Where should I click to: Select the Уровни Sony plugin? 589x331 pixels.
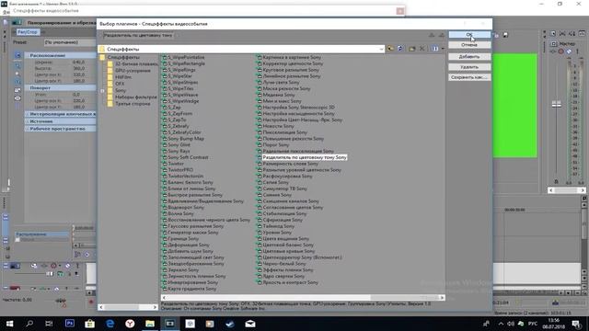pos(277,233)
